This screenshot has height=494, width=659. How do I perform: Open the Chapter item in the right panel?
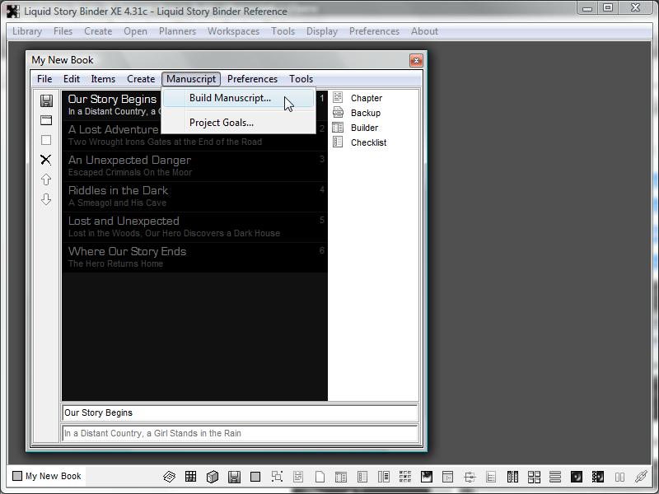point(366,98)
